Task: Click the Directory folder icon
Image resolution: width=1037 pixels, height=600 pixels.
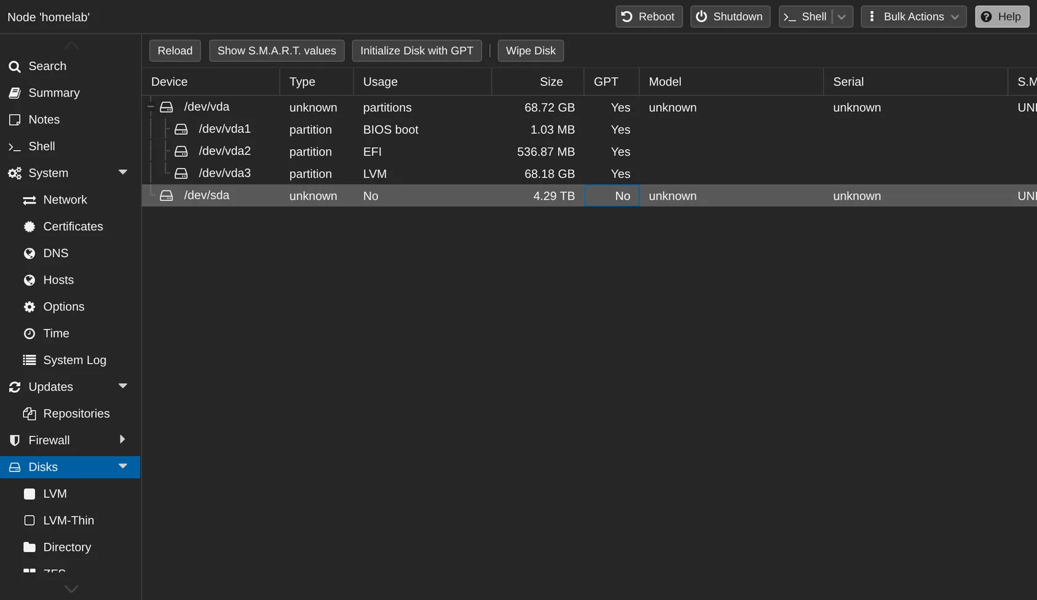Action: click(30, 547)
